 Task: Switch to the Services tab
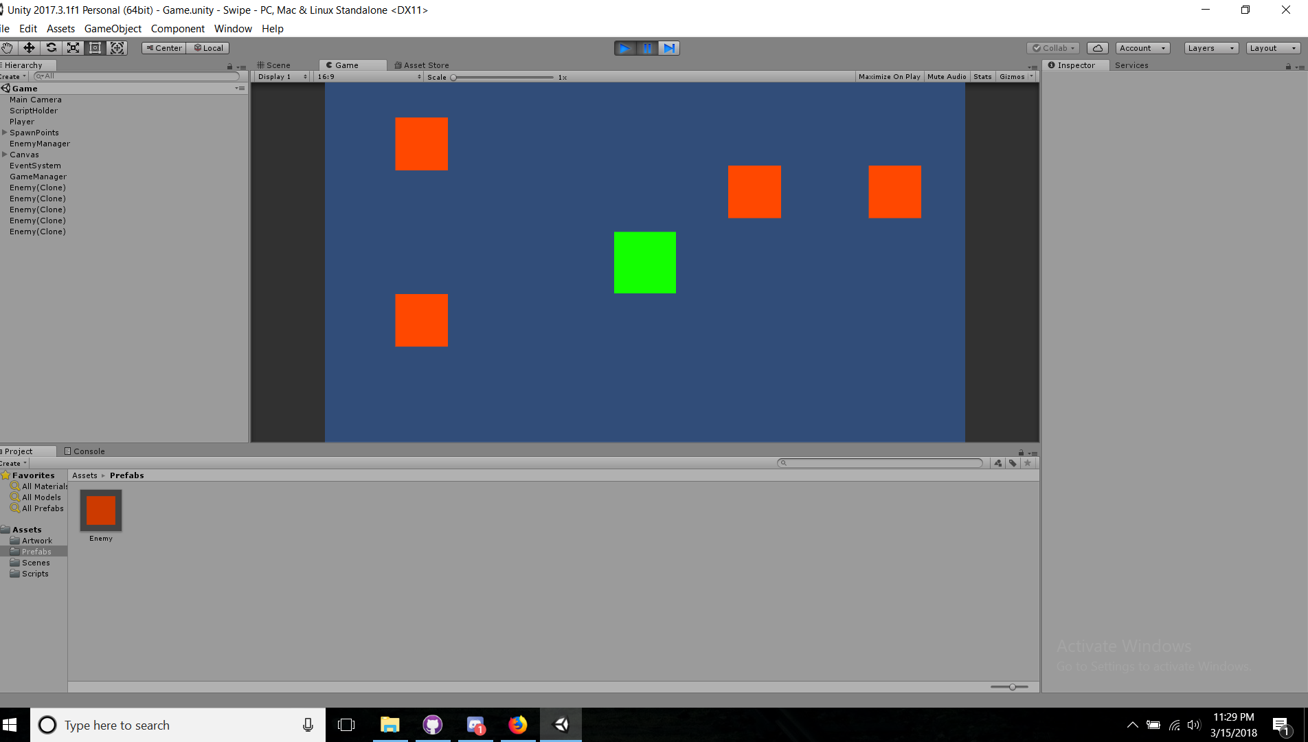click(x=1131, y=65)
